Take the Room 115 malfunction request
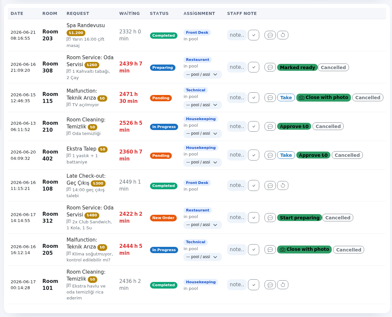 [286, 98]
